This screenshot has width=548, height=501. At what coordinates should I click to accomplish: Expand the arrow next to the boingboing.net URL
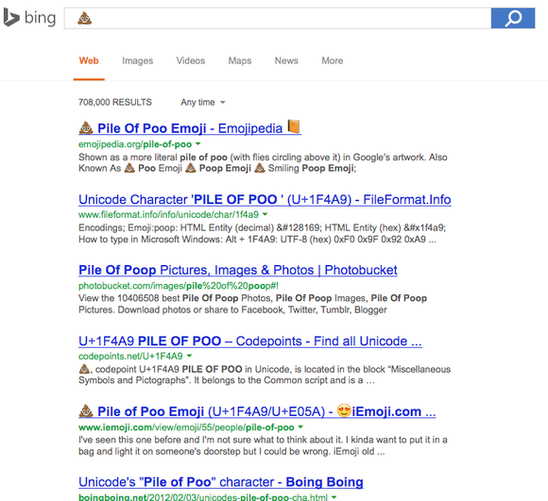click(334, 497)
